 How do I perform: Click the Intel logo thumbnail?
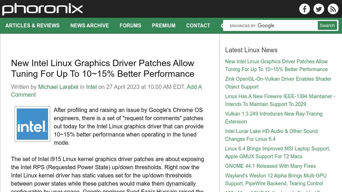(x=32, y=124)
